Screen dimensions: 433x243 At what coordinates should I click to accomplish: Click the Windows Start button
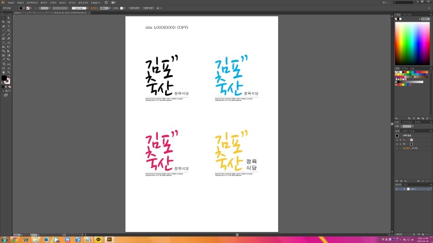pyautogui.click(x=4, y=240)
